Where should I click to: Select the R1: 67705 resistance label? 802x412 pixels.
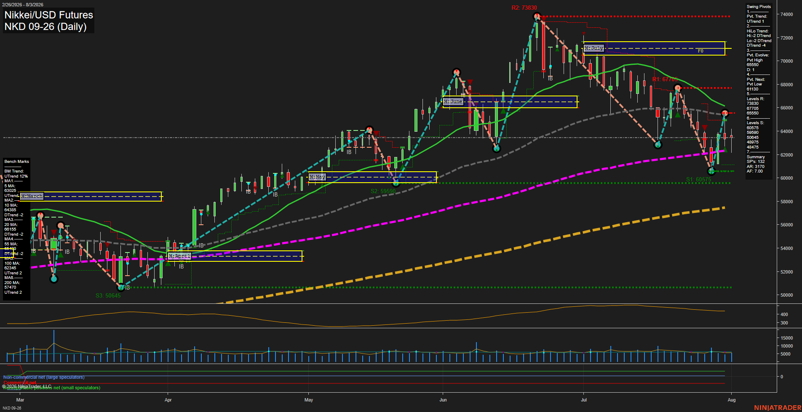pos(665,79)
